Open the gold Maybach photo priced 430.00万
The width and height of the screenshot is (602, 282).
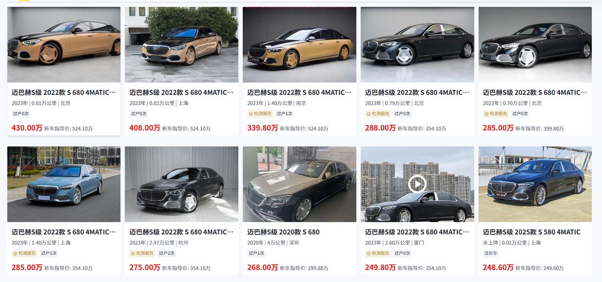[x=64, y=45]
